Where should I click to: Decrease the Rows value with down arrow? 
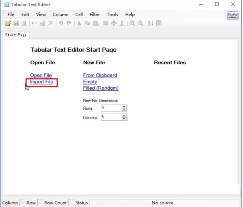(x=124, y=110)
